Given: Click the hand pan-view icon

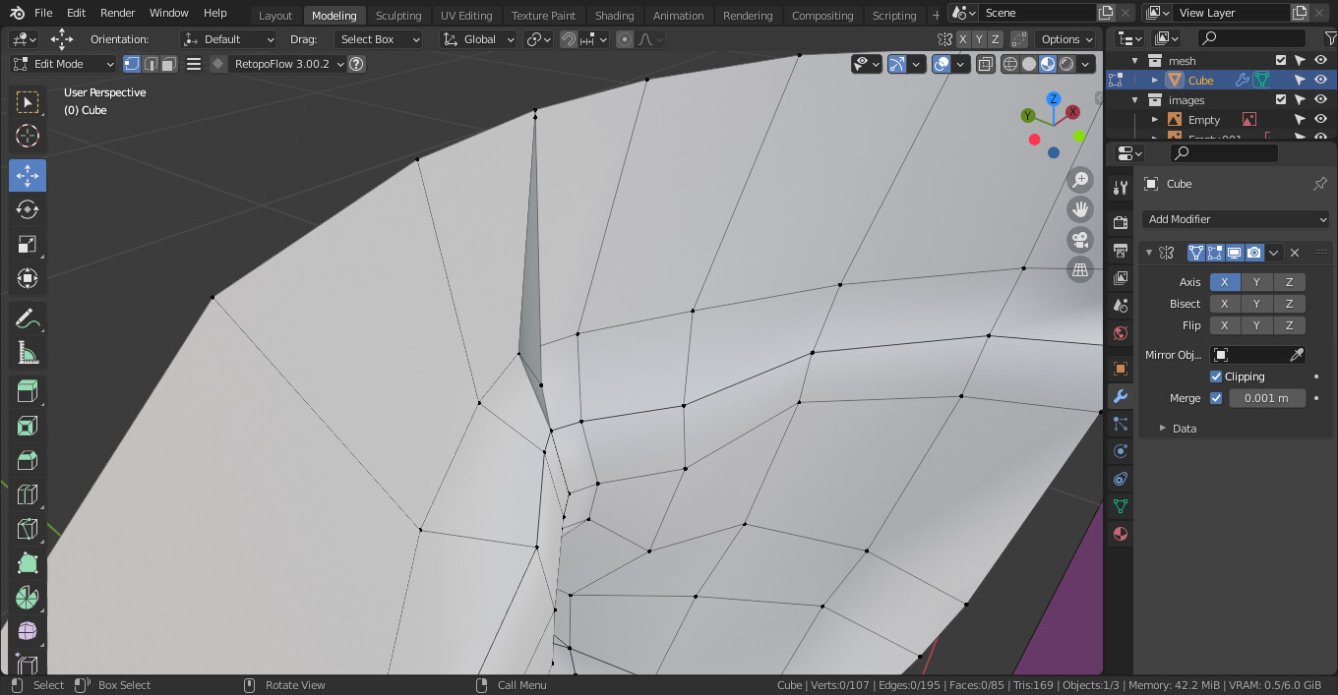Looking at the screenshot, I should click(1080, 209).
